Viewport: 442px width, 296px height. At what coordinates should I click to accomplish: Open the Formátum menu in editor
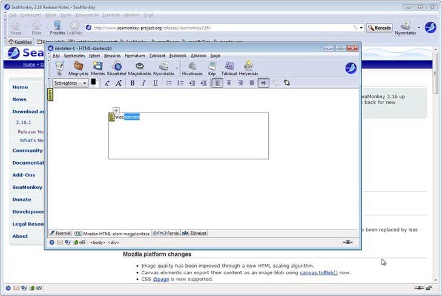pos(134,56)
